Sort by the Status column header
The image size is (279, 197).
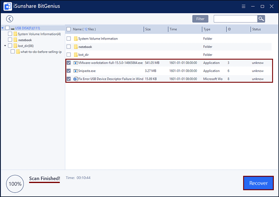256,29
